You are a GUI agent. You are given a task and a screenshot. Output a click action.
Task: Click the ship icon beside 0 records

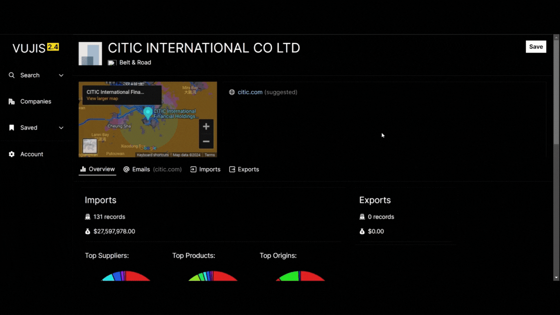tap(362, 217)
